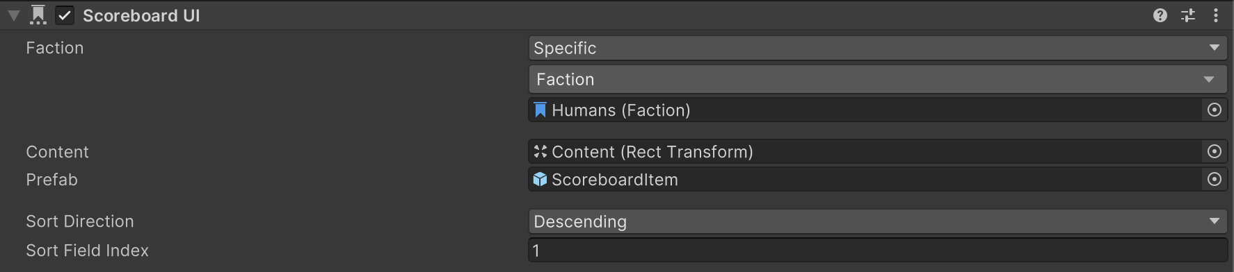Click the Sort Field Index input field
Viewport: 1234px width, 272px height.
[878, 250]
